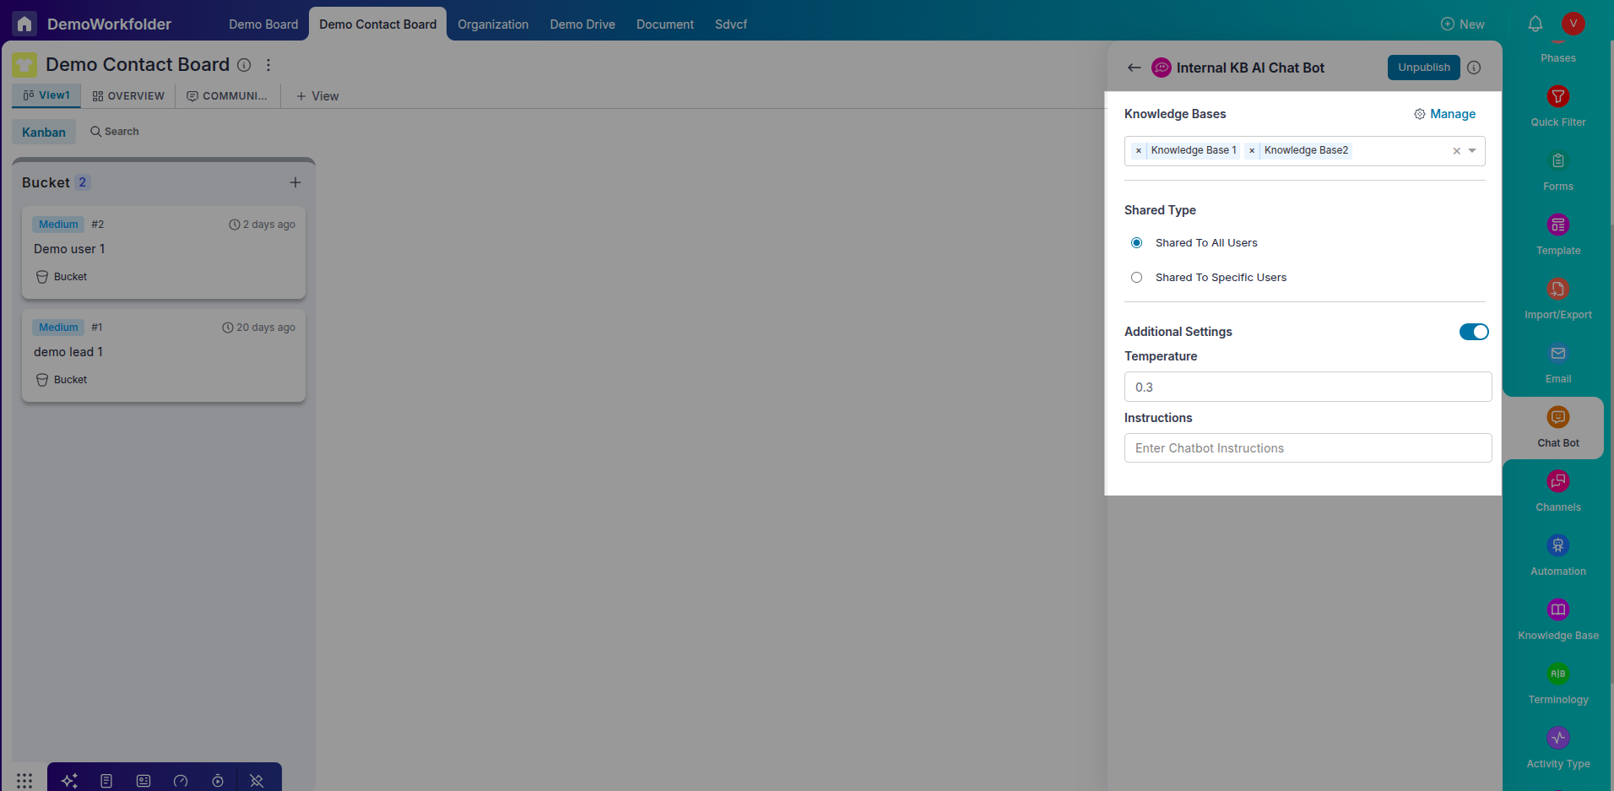Viewport: 1614px width, 791px height.
Task: Open the user avatar V menu
Action: pyautogui.click(x=1573, y=24)
